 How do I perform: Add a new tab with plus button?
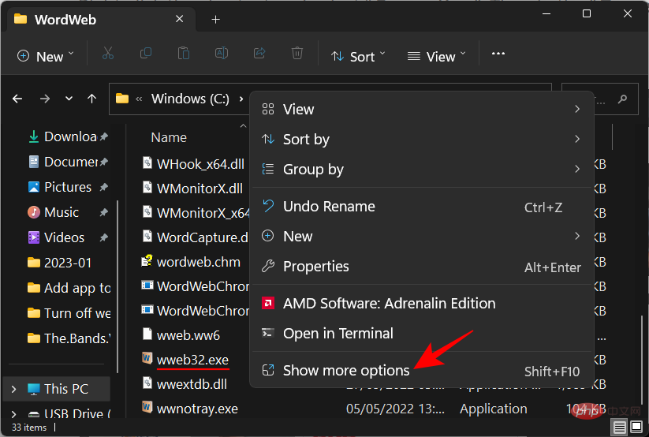pos(215,20)
